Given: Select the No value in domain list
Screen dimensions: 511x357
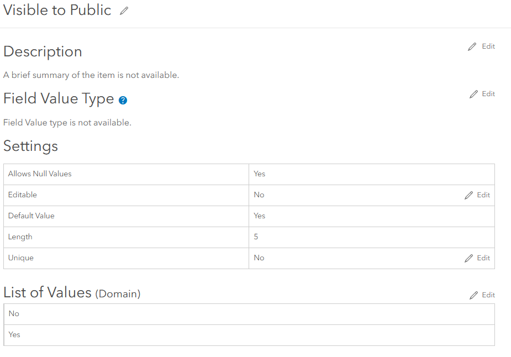Looking at the screenshot, I should coord(249,314).
